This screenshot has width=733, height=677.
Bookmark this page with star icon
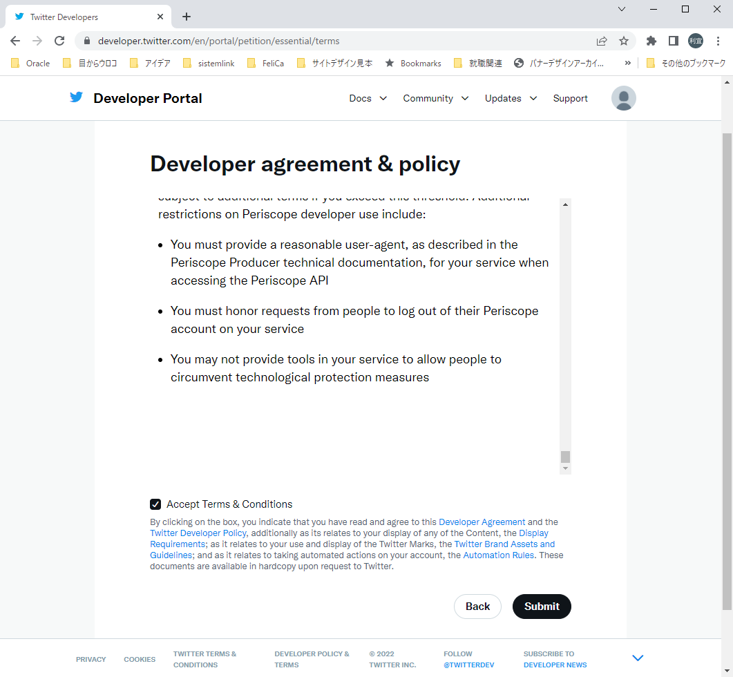tap(624, 41)
